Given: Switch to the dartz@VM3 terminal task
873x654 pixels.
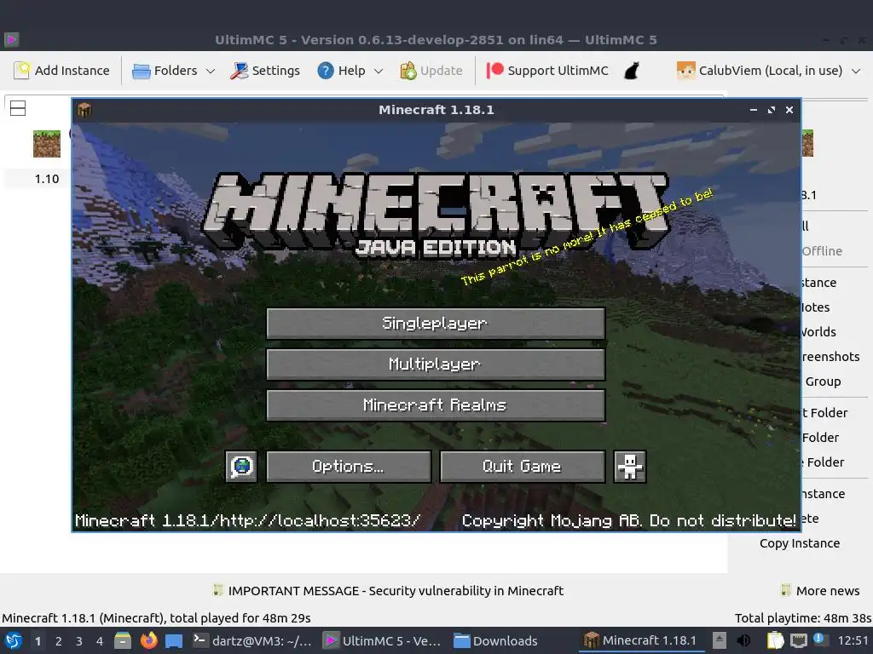Looking at the screenshot, I should 251,640.
